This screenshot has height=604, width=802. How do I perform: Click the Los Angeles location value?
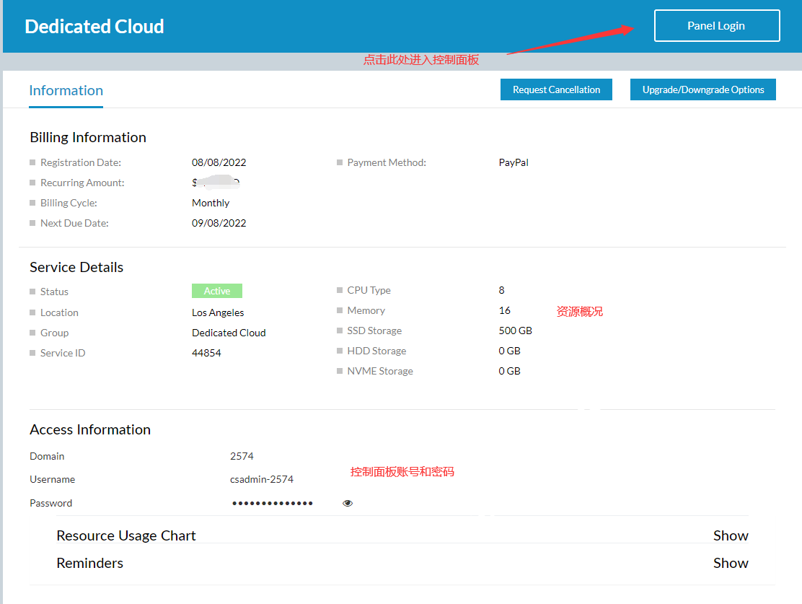[218, 312]
